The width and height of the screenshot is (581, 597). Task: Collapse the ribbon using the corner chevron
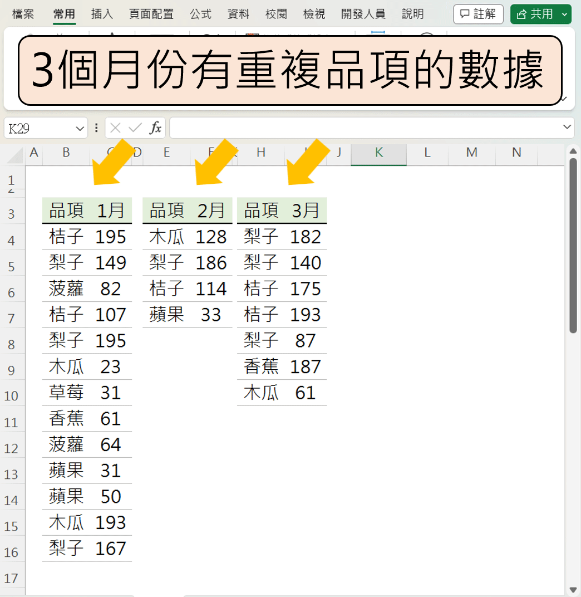click(564, 99)
